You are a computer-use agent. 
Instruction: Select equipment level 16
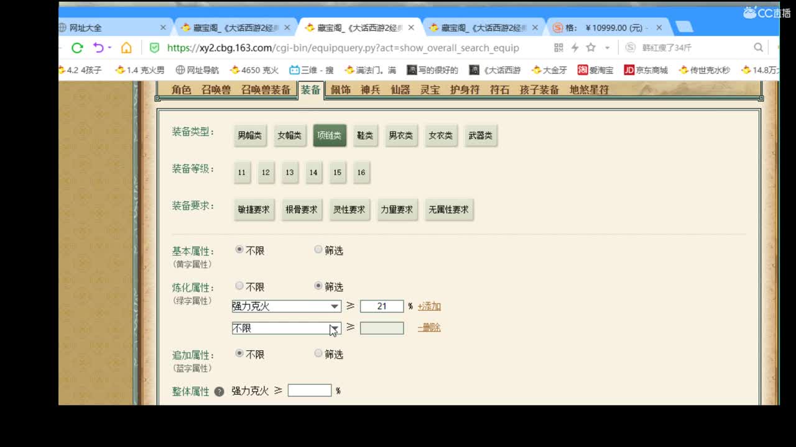[x=361, y=173]
